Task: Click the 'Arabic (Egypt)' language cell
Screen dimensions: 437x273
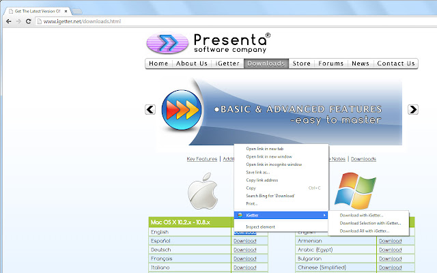Action: pyautogui.click(x=335, y=250)
